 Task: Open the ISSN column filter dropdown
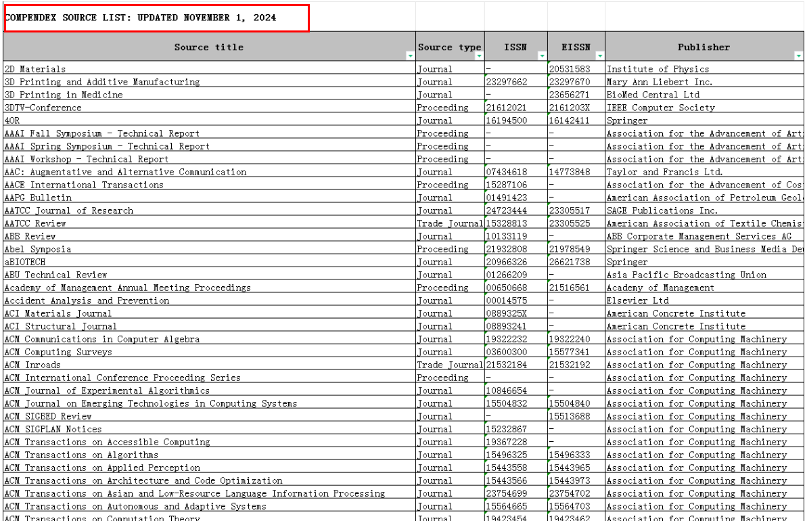tap(542, 55)
